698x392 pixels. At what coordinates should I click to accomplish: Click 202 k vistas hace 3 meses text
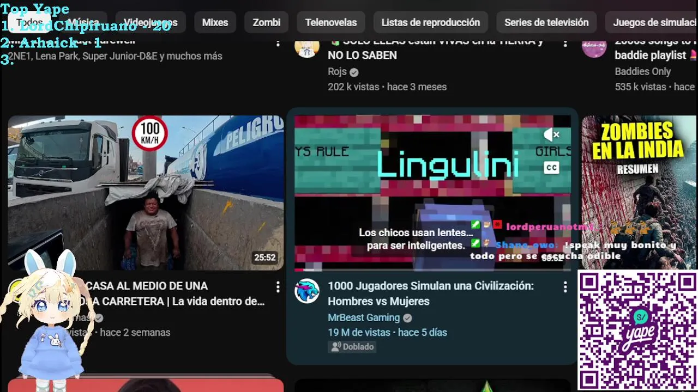[387, 87]
